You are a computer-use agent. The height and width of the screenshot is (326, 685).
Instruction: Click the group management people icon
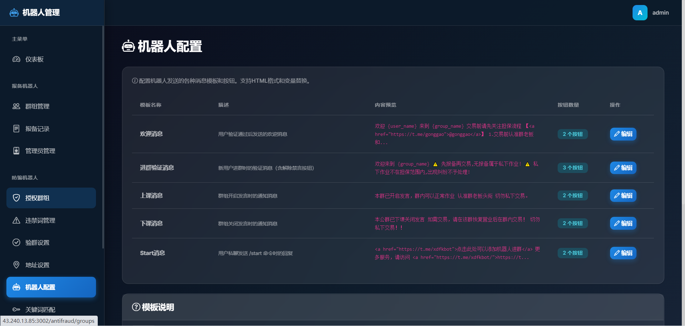[16, 106]
